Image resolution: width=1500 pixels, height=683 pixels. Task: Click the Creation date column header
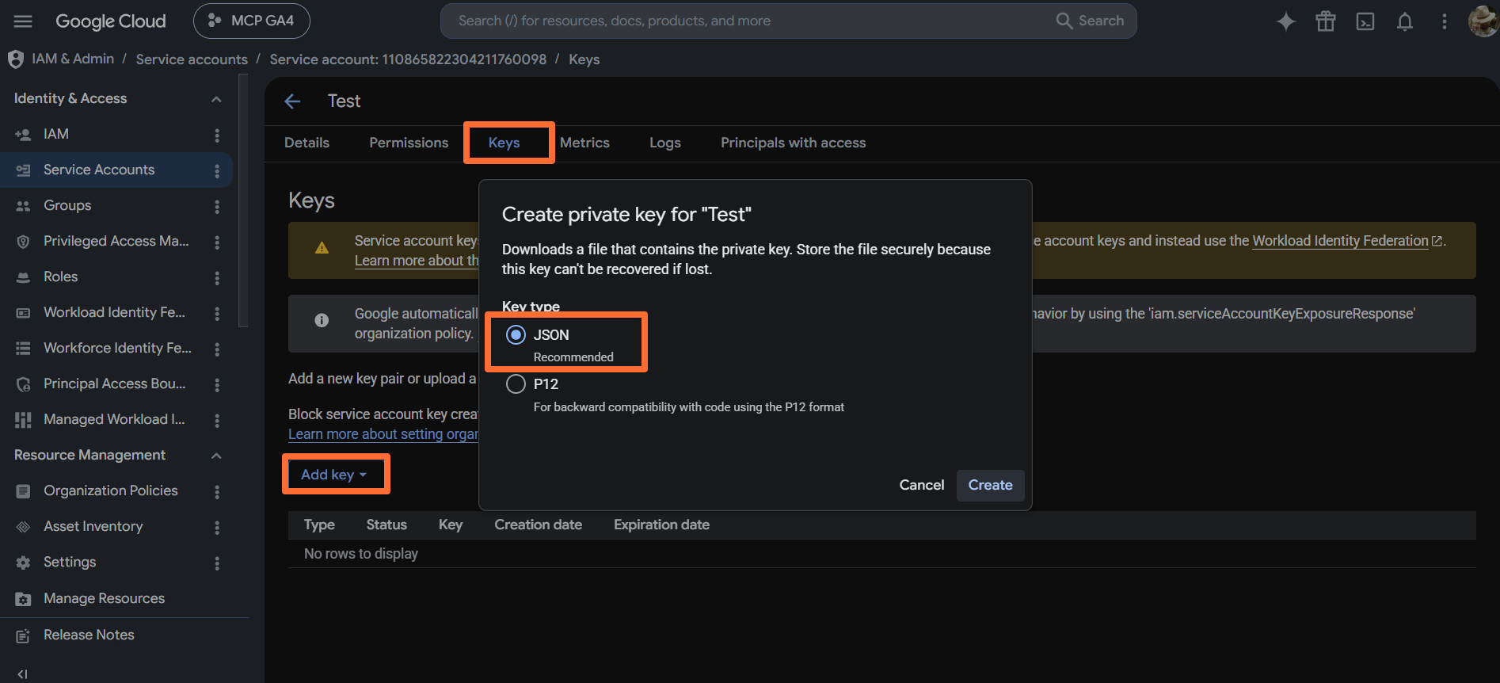click(538, 525)
